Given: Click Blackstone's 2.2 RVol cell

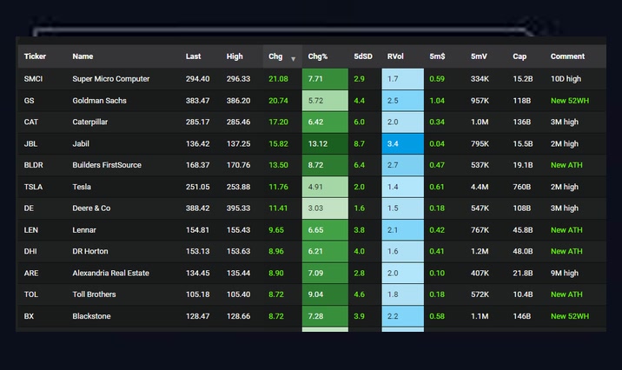Looking at the screenshot, I should click(x=402, y=316).
